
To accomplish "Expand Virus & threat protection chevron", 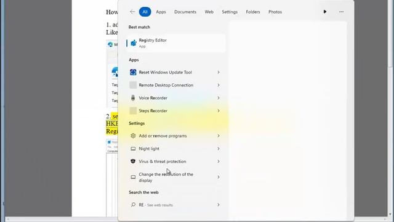I will point(219,162).
